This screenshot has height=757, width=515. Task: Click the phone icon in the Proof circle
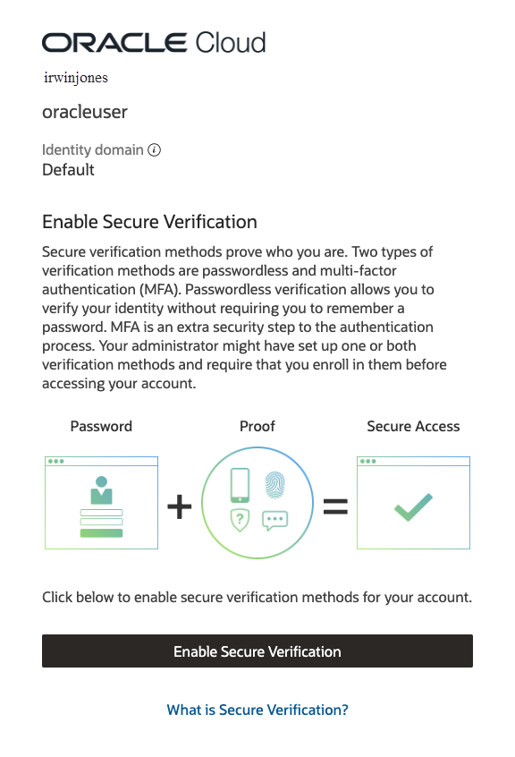coord(238,486)
